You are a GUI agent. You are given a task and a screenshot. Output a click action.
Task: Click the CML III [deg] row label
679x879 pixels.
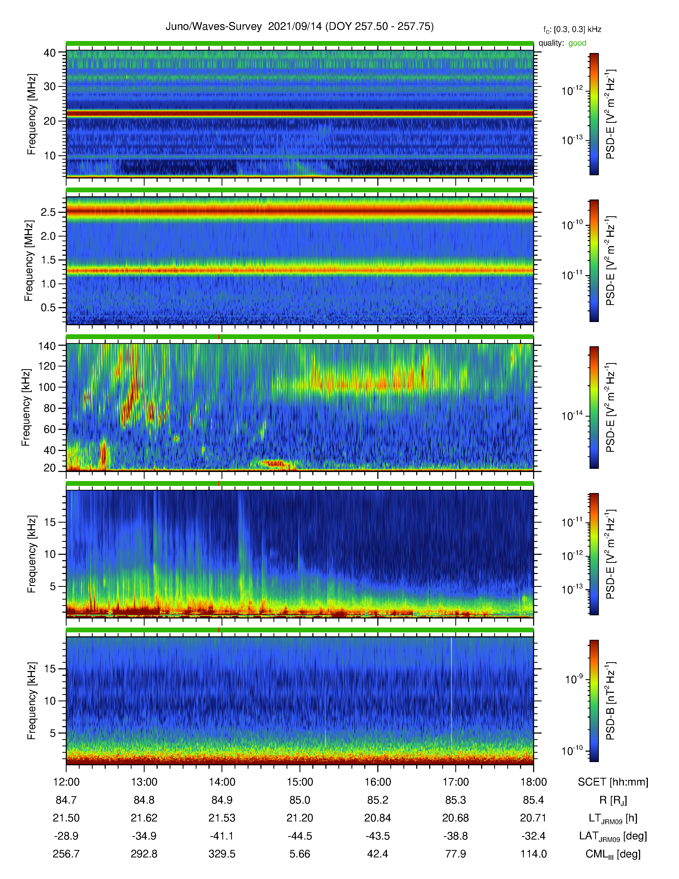coord(613,854)
